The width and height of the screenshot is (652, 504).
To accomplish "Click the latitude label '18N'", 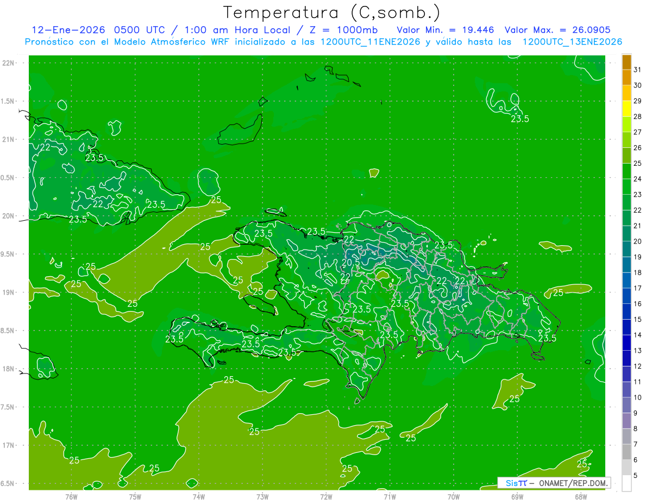I will pos(8,369).
